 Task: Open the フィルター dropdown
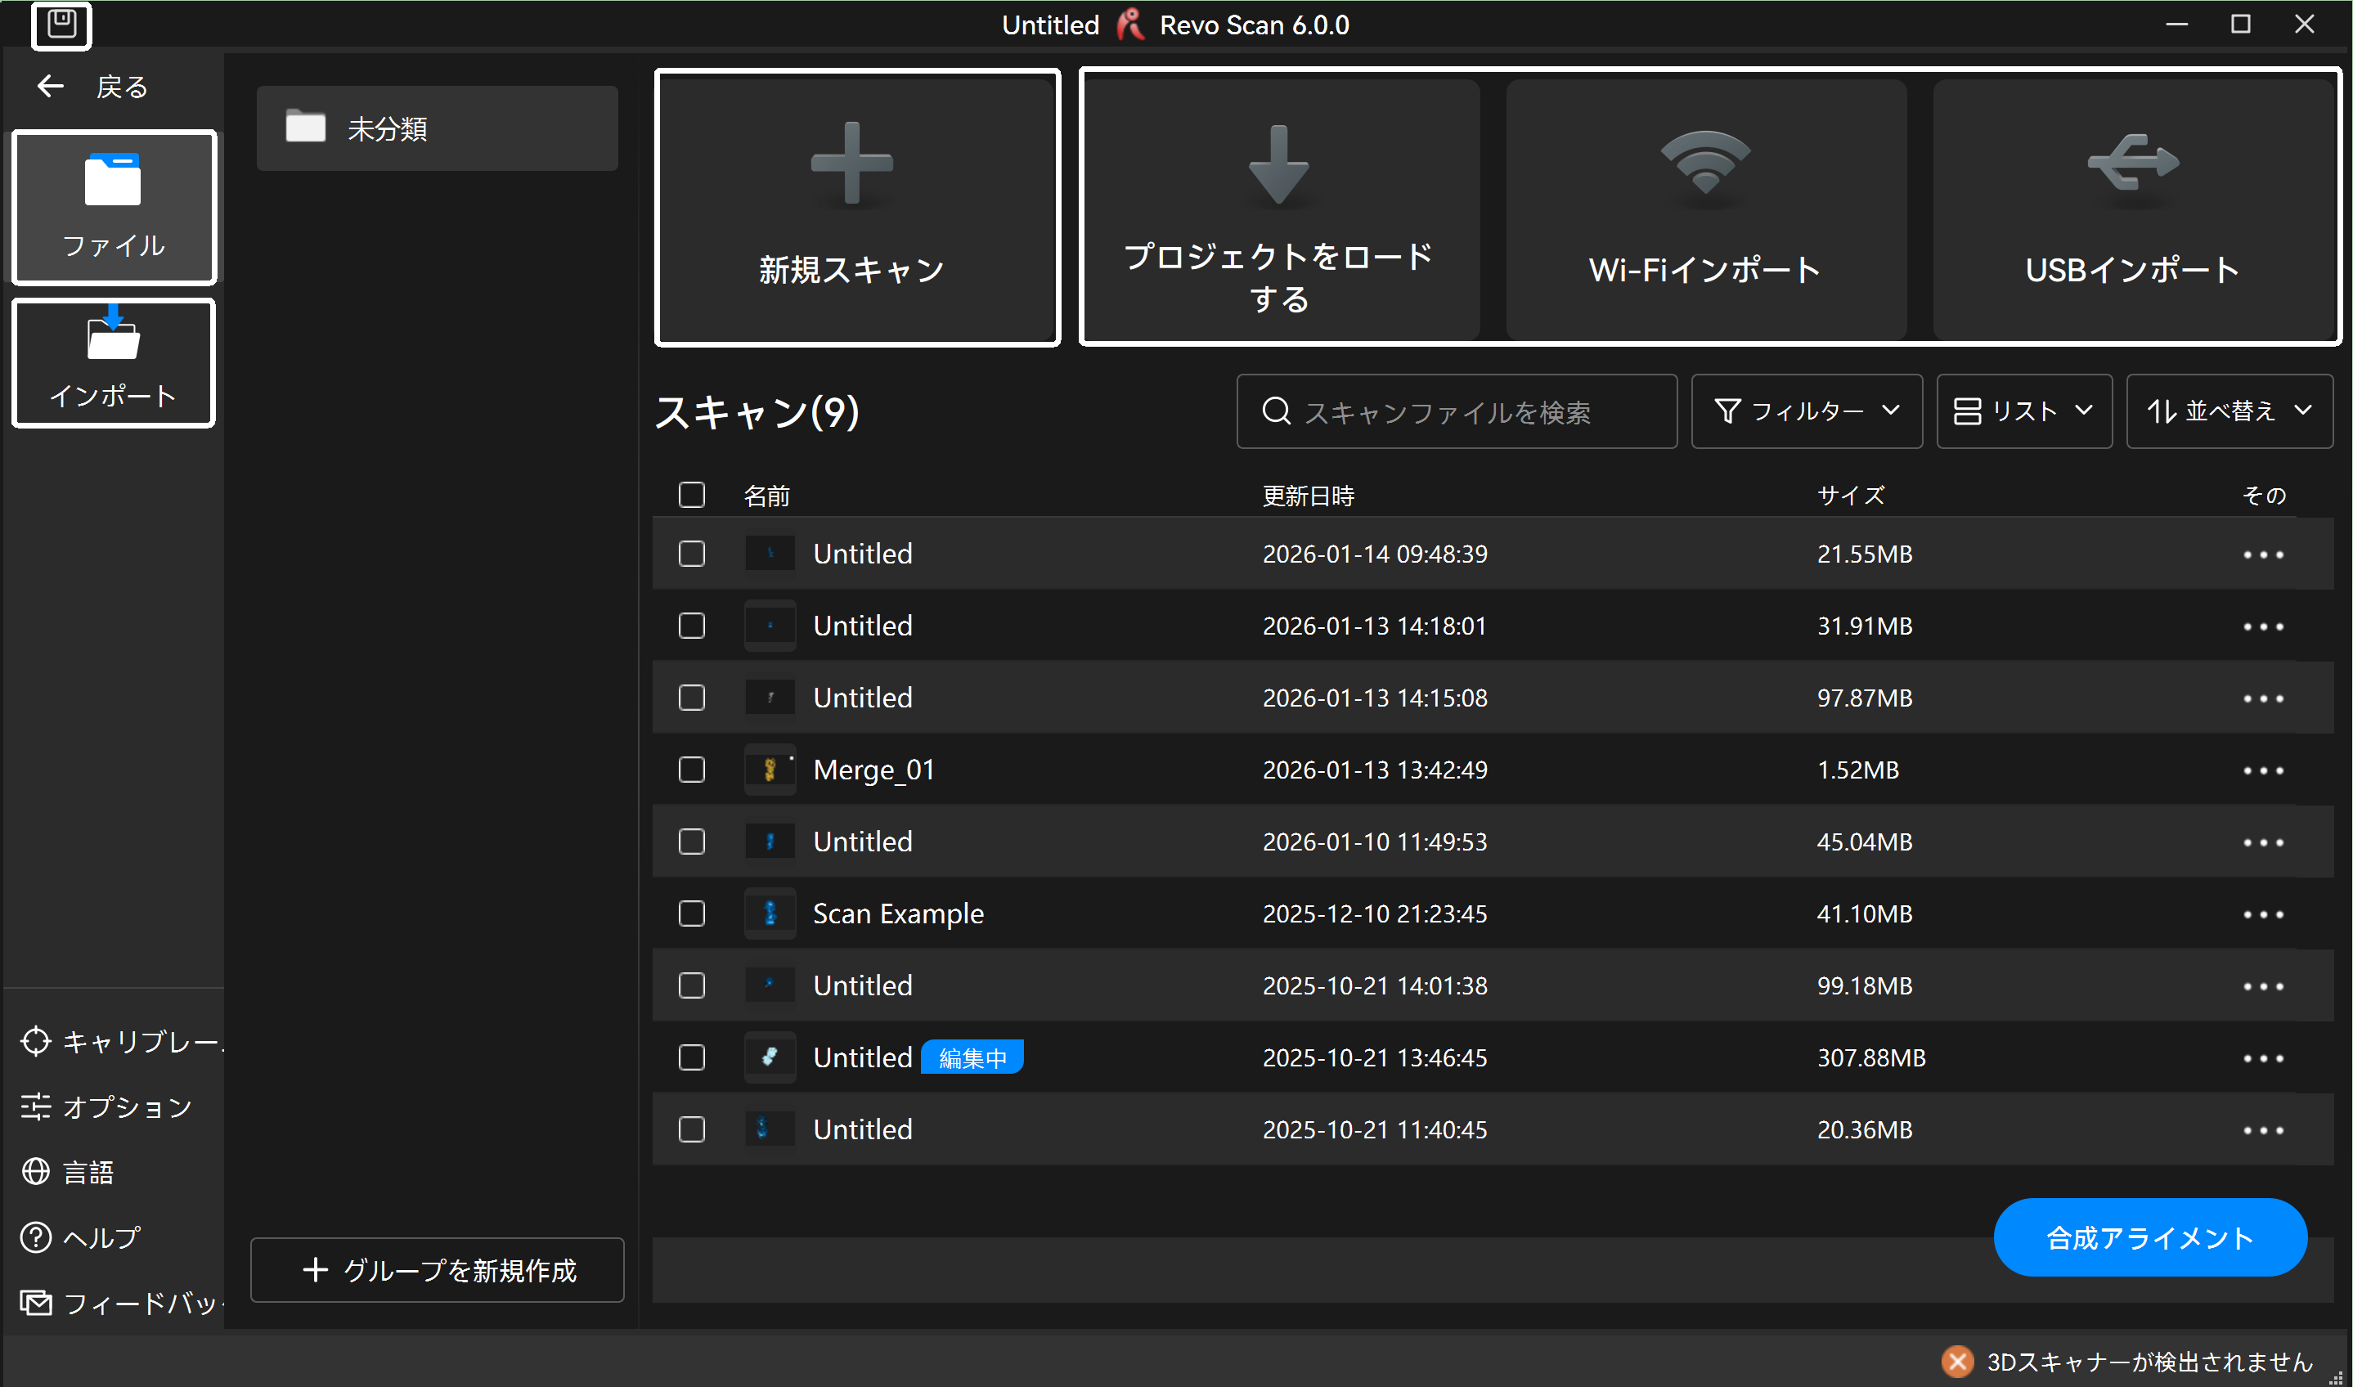point(1805,411)
